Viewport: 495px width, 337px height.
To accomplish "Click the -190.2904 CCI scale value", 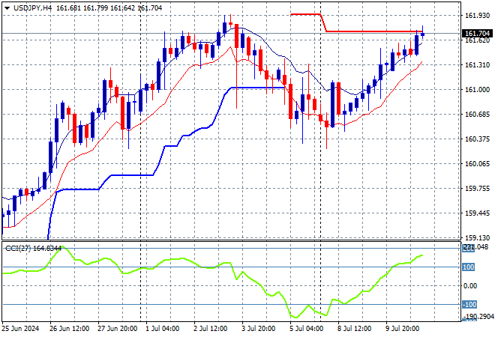I will point(478,316).
